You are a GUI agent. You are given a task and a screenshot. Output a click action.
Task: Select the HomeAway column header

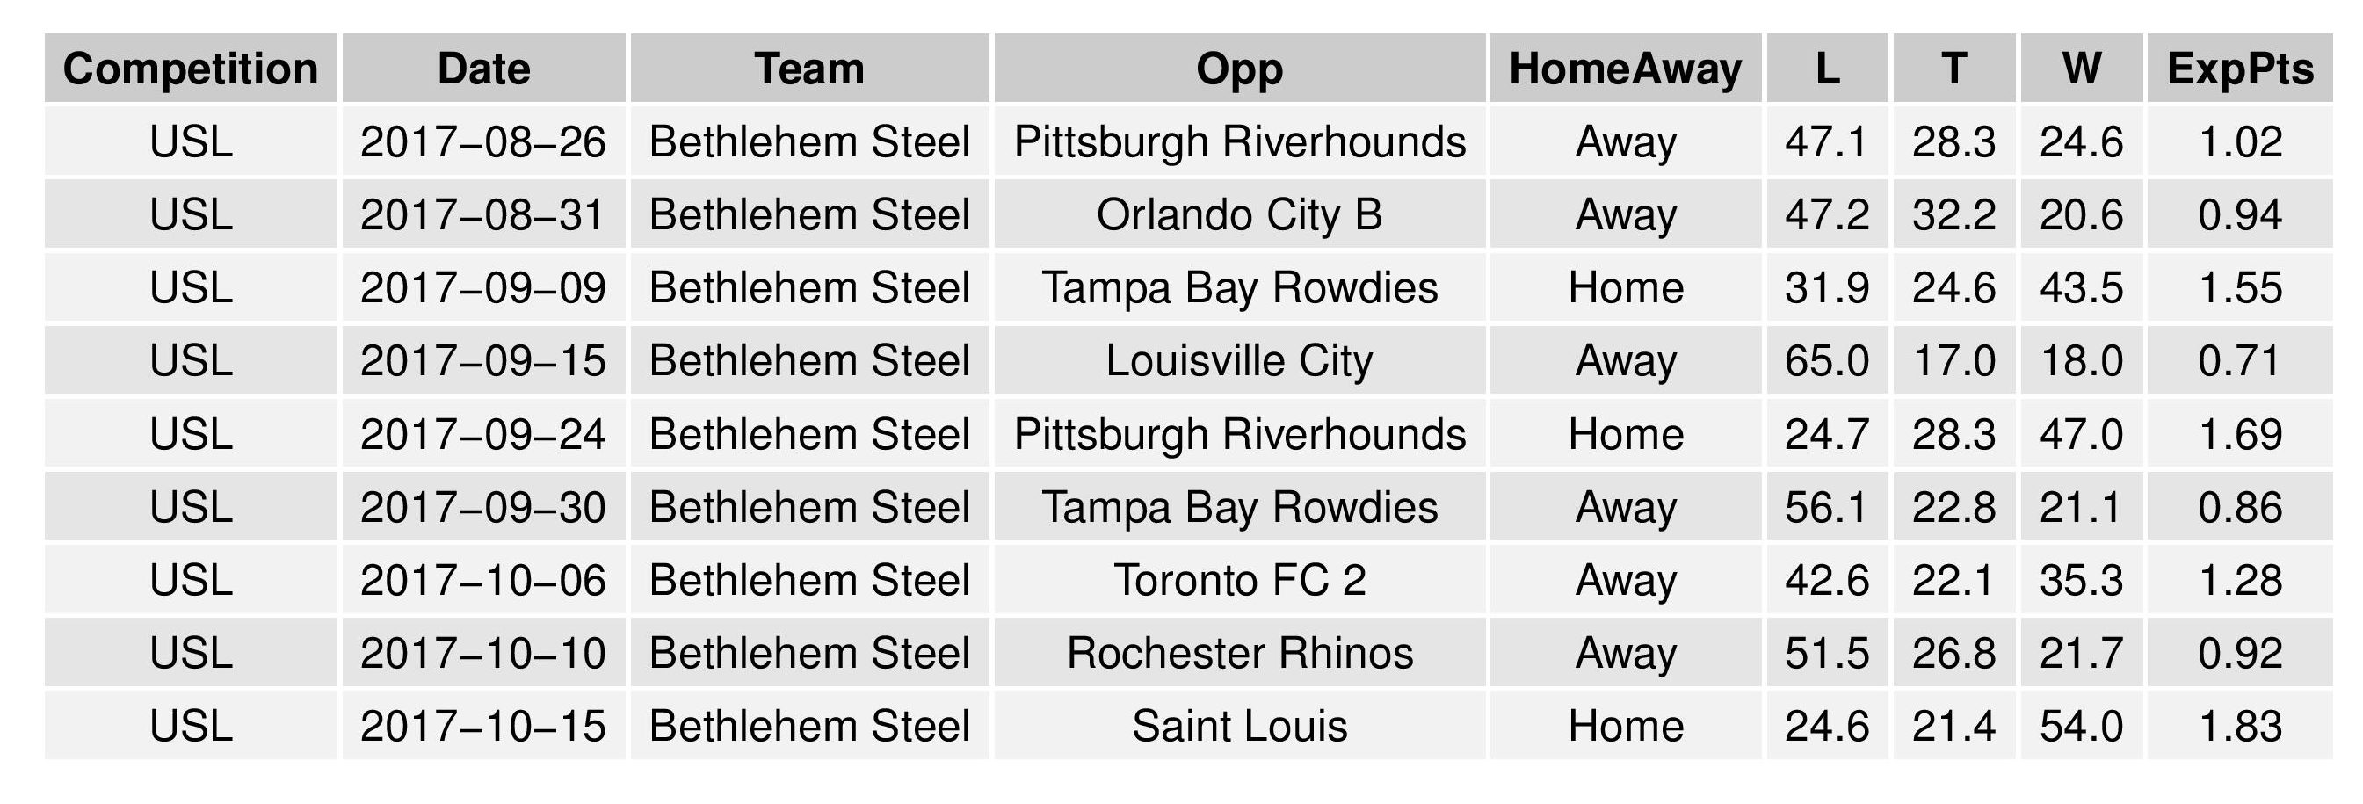1626,69
